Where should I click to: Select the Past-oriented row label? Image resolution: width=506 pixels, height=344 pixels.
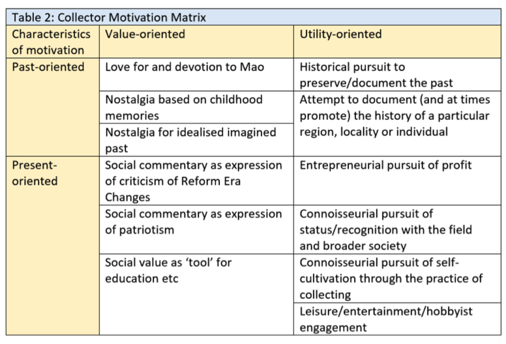53,107
